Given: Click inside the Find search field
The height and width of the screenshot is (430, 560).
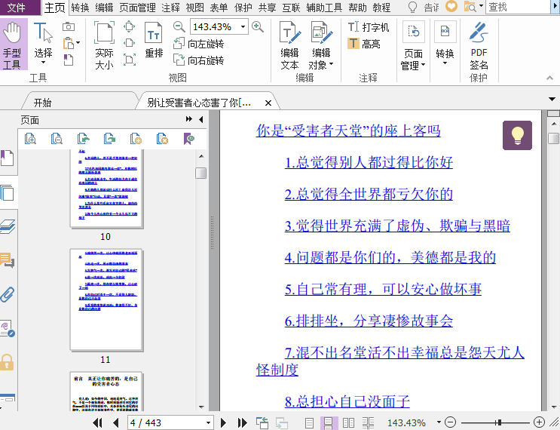Looking at the screenshot, I should pos(518,7).
